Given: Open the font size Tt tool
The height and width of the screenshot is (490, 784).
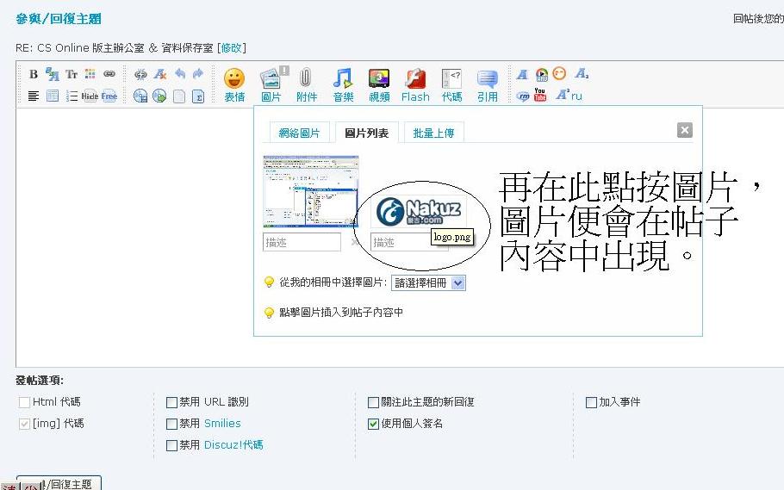Looking at the screenshot, I should pos(72,74).
